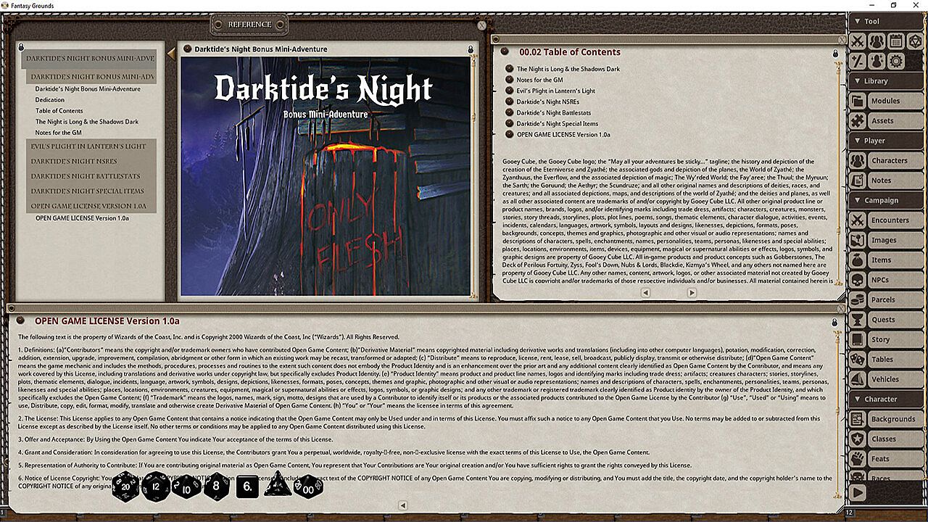Open Darktide's Night NSREs contents link
928x522 pixels.
[548, 102]
